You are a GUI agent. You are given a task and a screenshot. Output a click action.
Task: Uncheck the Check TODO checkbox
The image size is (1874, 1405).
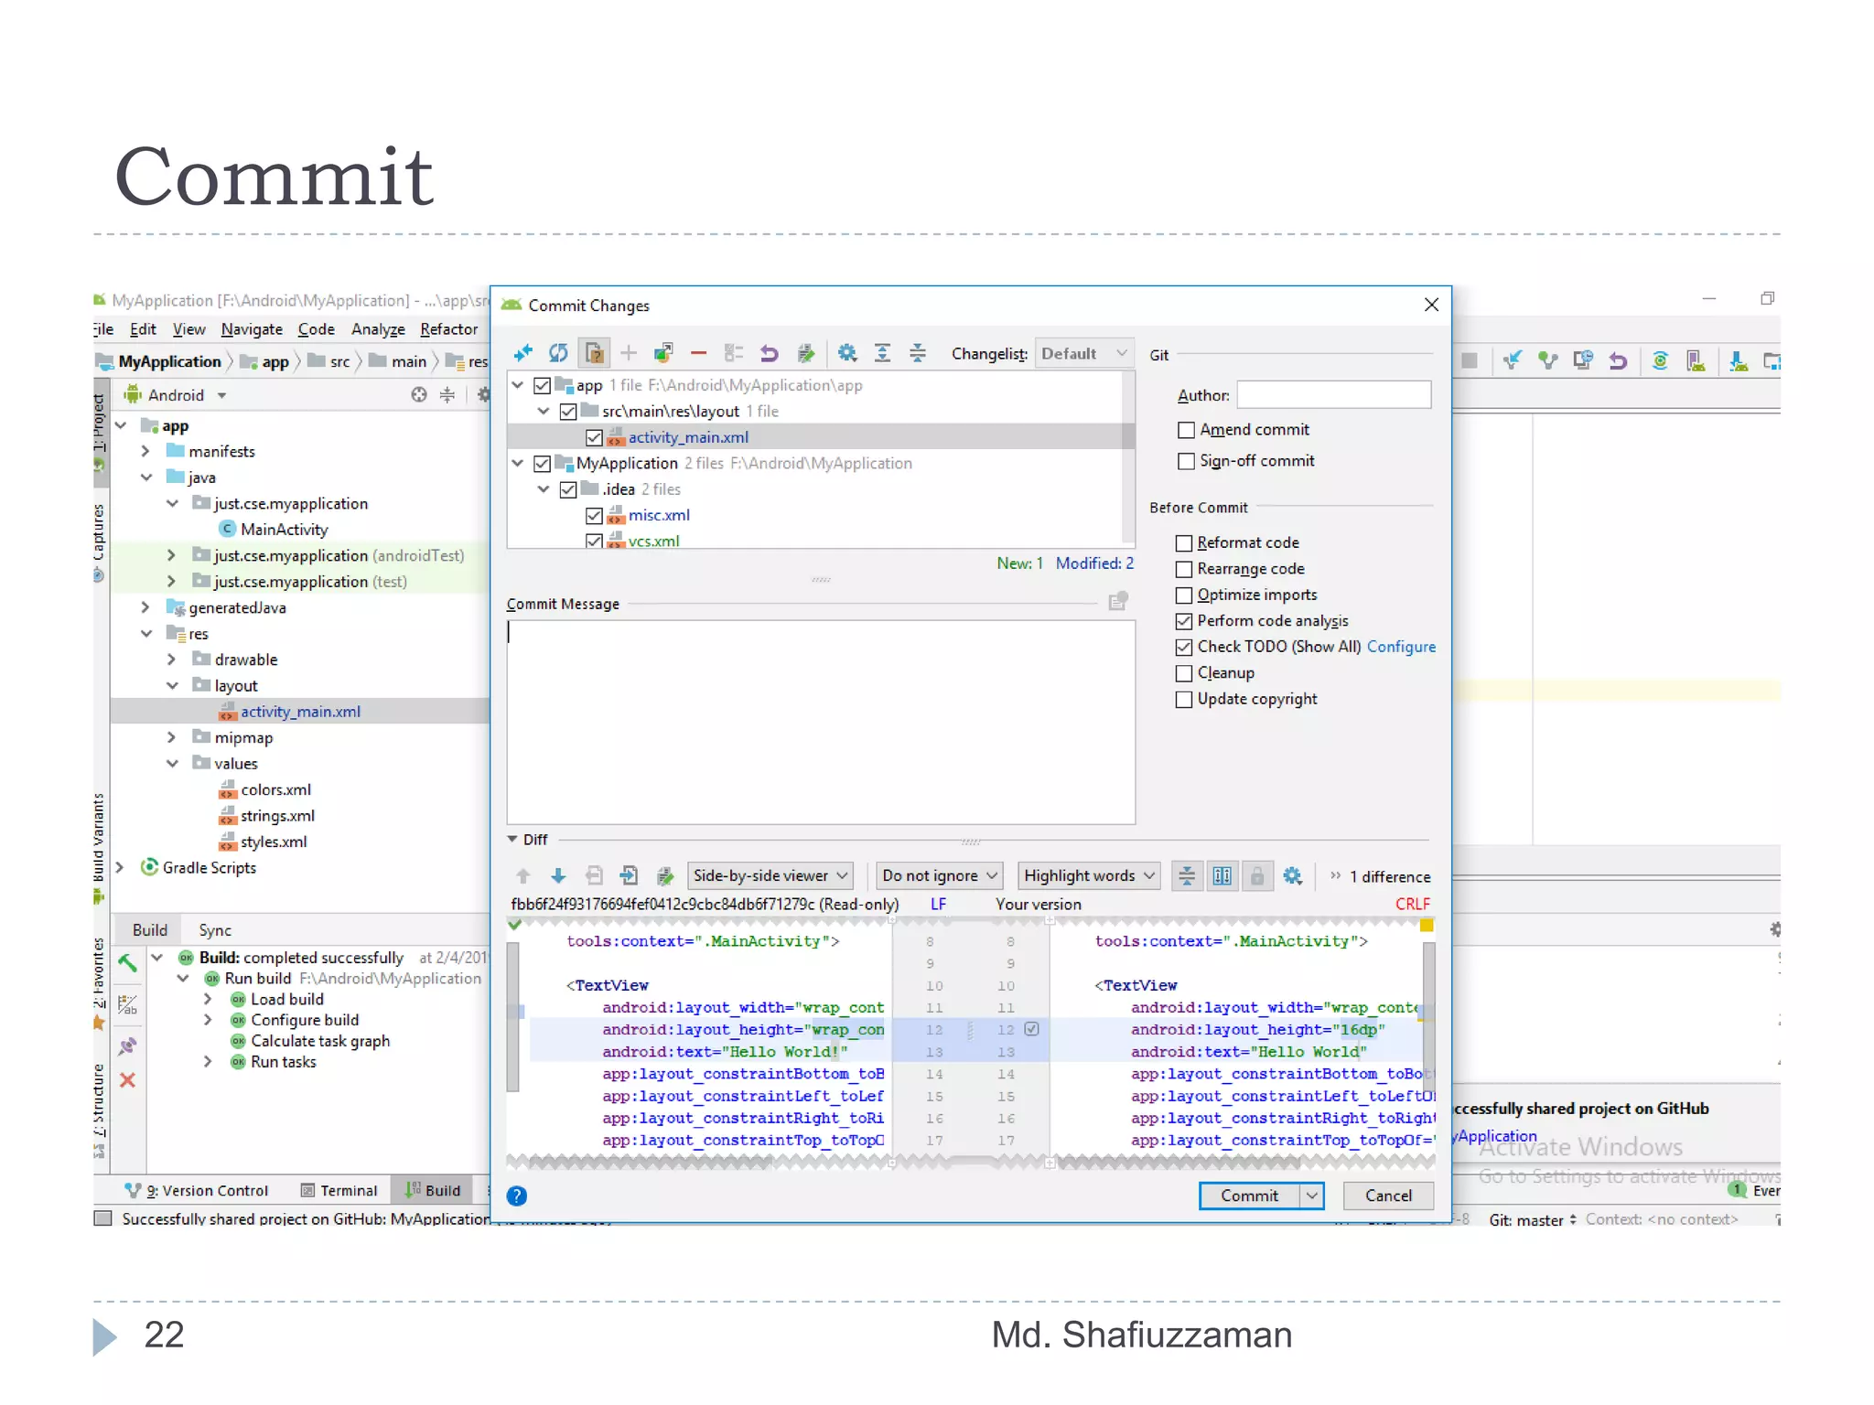1184,648
